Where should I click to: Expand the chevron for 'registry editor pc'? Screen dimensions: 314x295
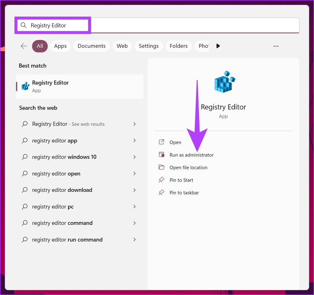point(135,207)
